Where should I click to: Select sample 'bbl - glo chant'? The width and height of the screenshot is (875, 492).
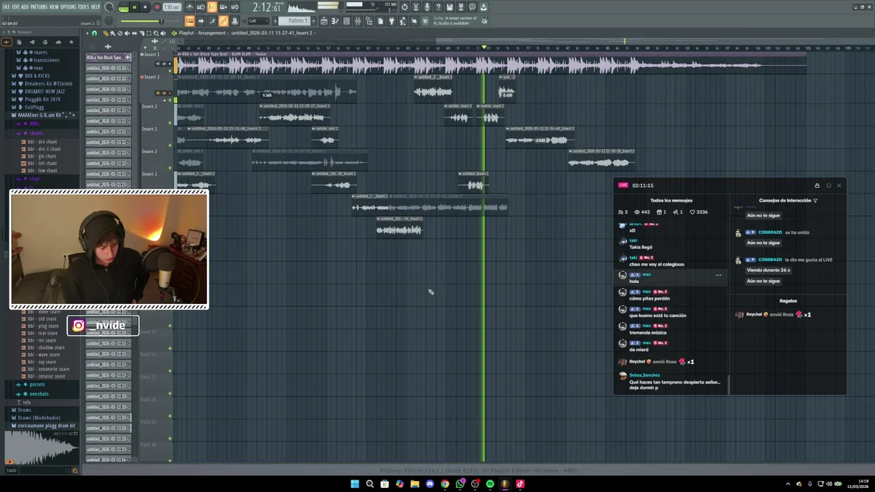tap(42, 156)
